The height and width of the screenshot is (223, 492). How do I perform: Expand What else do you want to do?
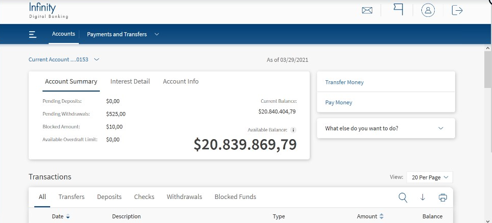pos(386,128)
